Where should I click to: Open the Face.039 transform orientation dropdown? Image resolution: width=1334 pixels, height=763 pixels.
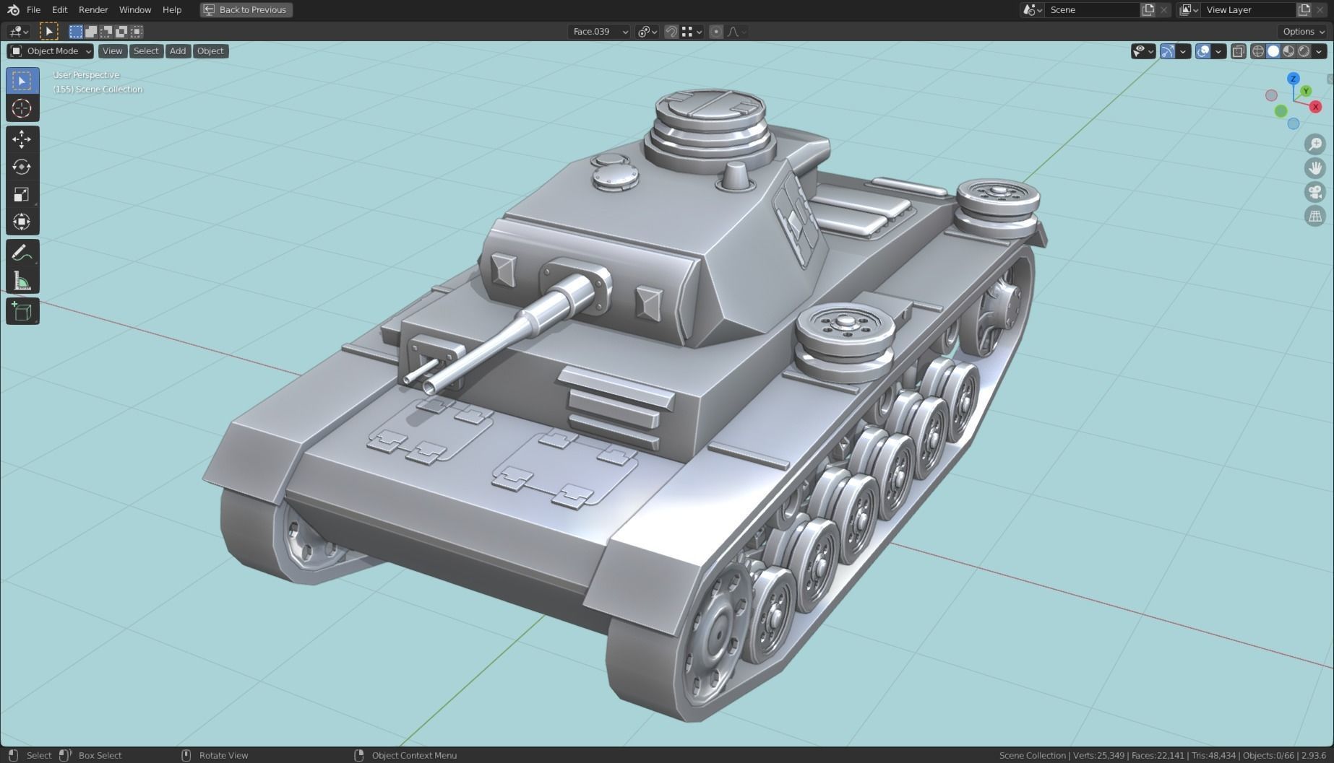[599, 31]
